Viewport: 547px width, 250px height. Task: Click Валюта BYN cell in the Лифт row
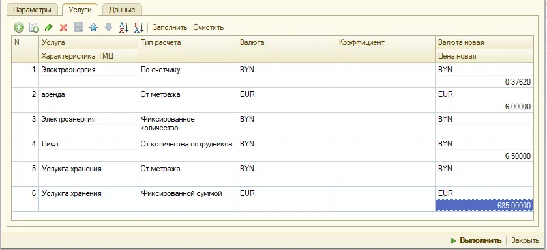(286, 149)
